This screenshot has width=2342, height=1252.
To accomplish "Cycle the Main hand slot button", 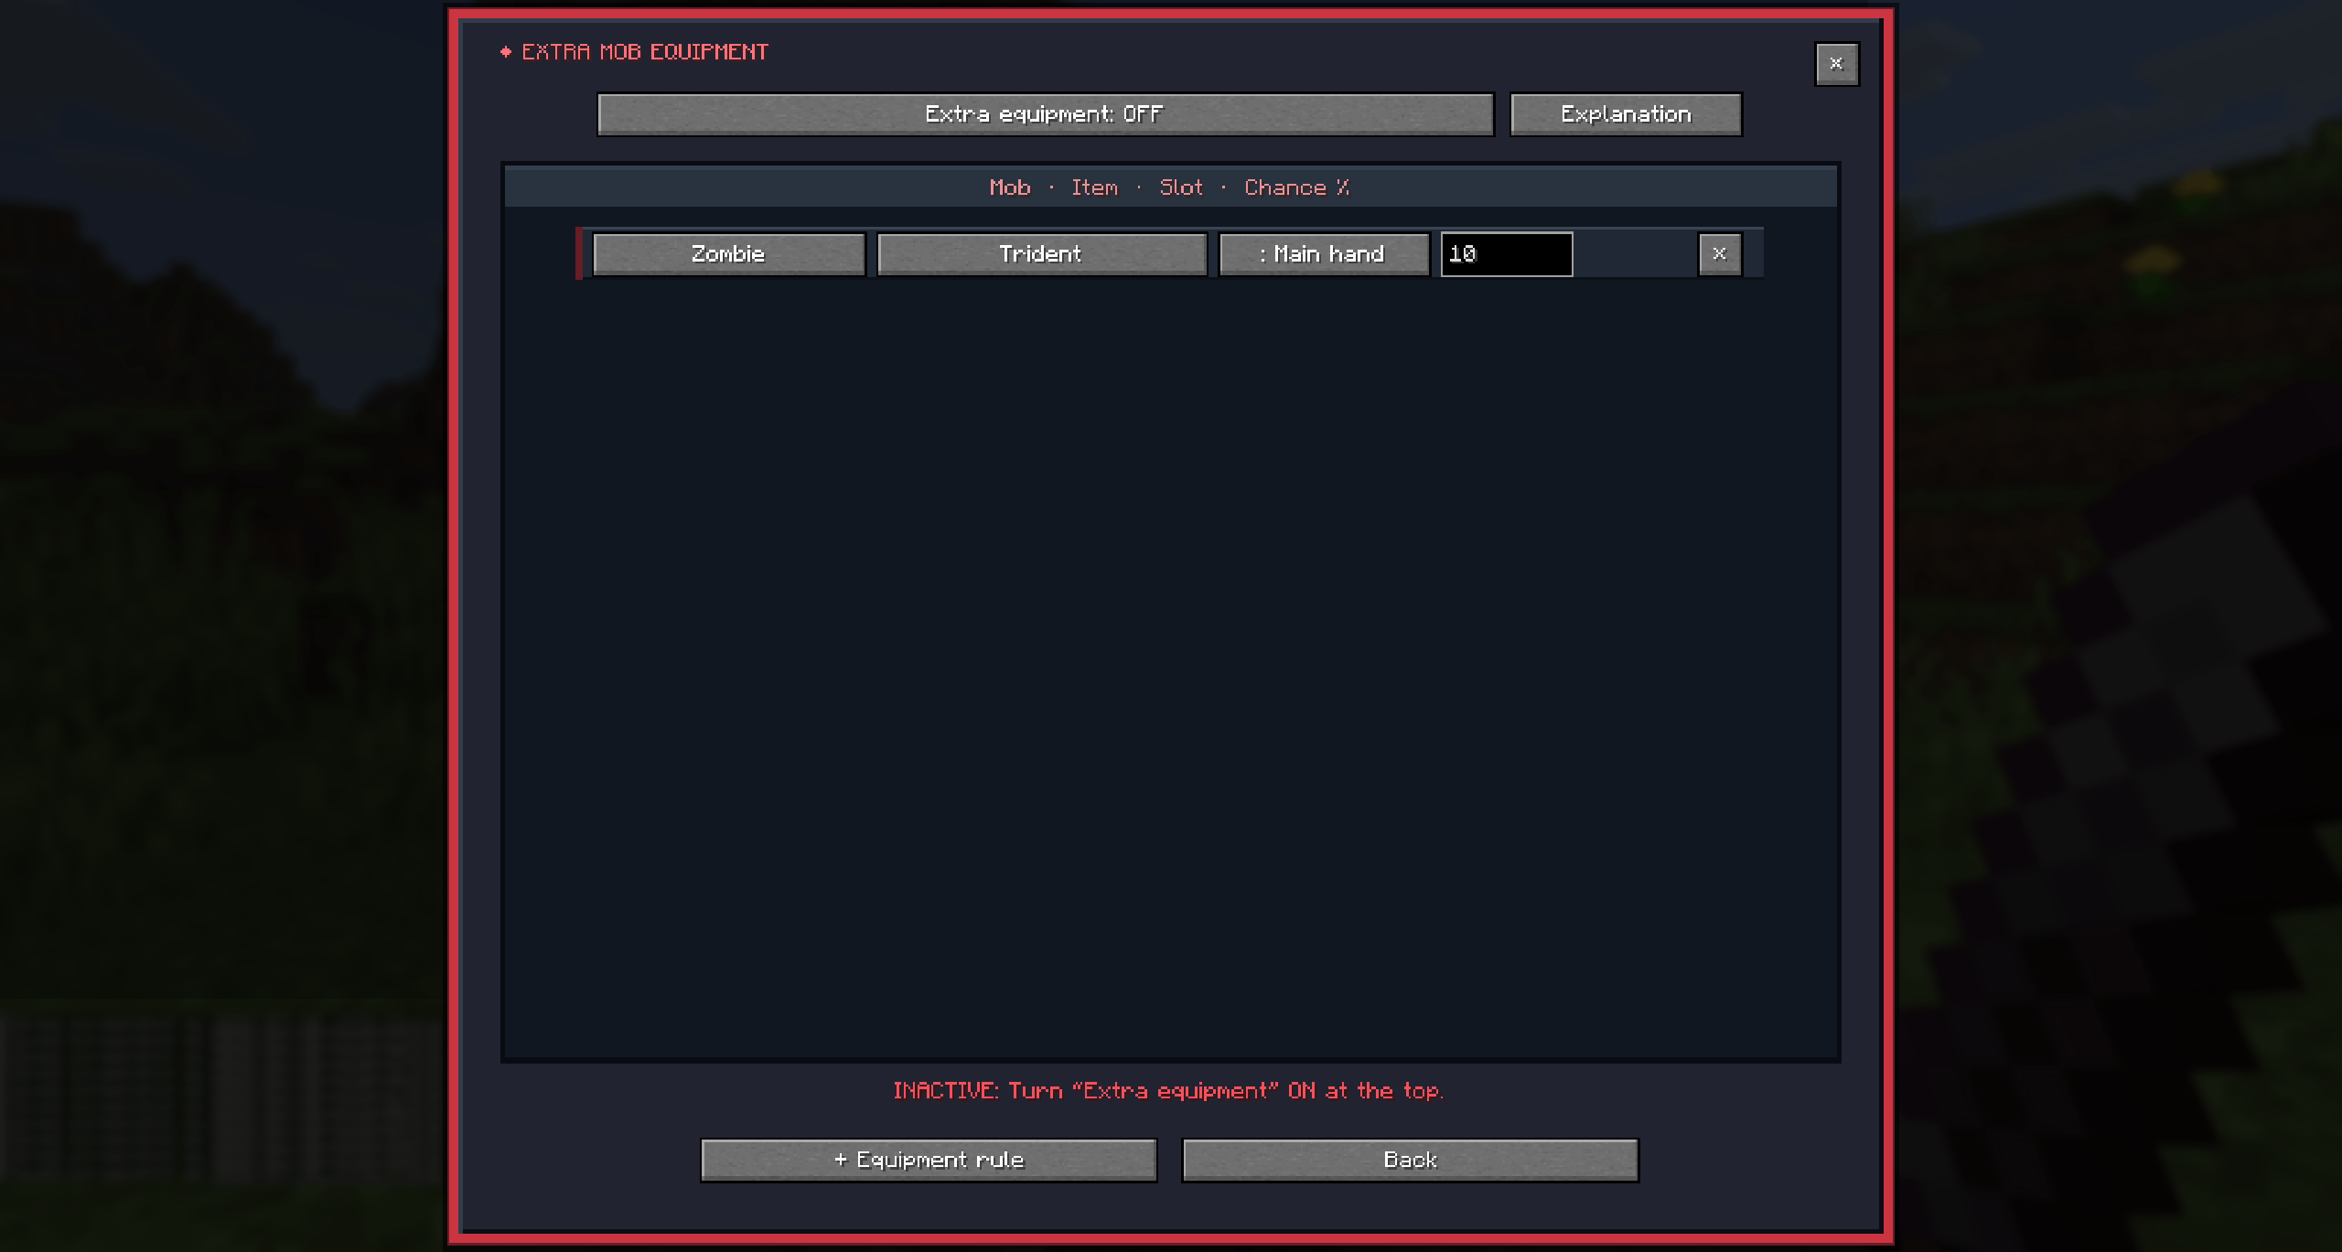I will coord(1324,254).
